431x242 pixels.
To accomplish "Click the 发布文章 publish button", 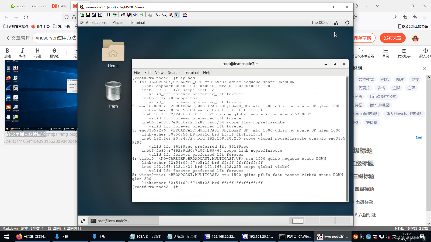I will point(392,38).
